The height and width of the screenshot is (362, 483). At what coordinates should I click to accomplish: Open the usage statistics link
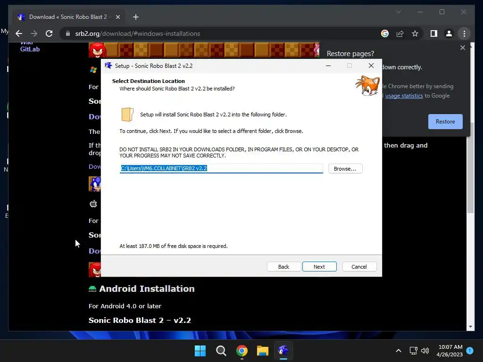(x=404, y=96)
